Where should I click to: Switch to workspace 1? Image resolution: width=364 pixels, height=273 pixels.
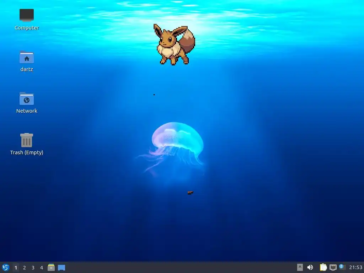coord(16,268)
